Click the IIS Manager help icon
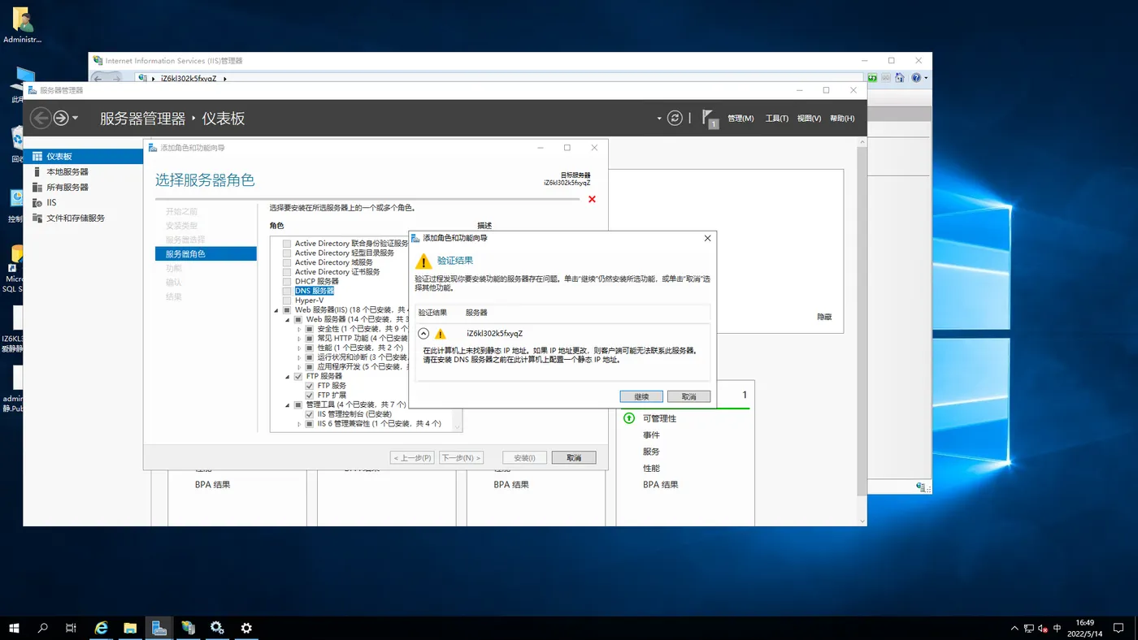 coord(916,78)
